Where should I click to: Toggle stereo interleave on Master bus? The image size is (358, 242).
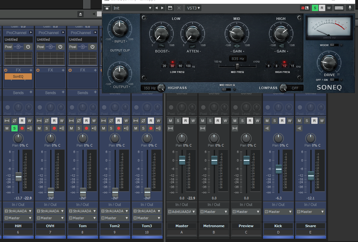[x=170, y=128]
